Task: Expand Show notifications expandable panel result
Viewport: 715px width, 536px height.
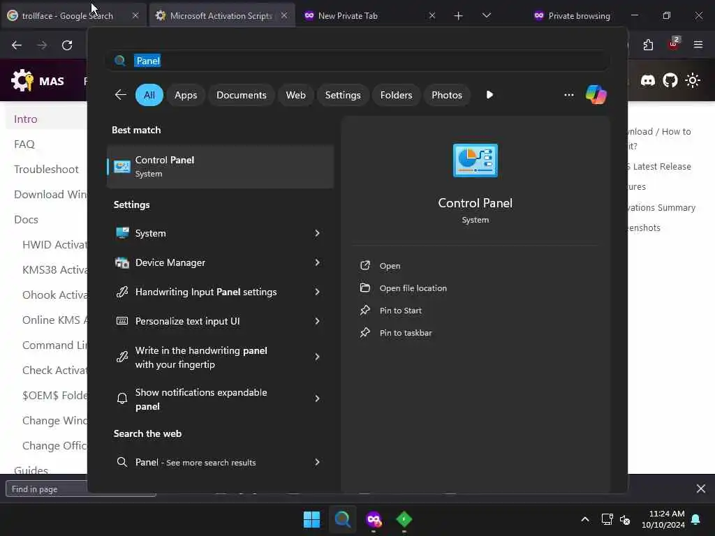Action: tap(317, 399)
